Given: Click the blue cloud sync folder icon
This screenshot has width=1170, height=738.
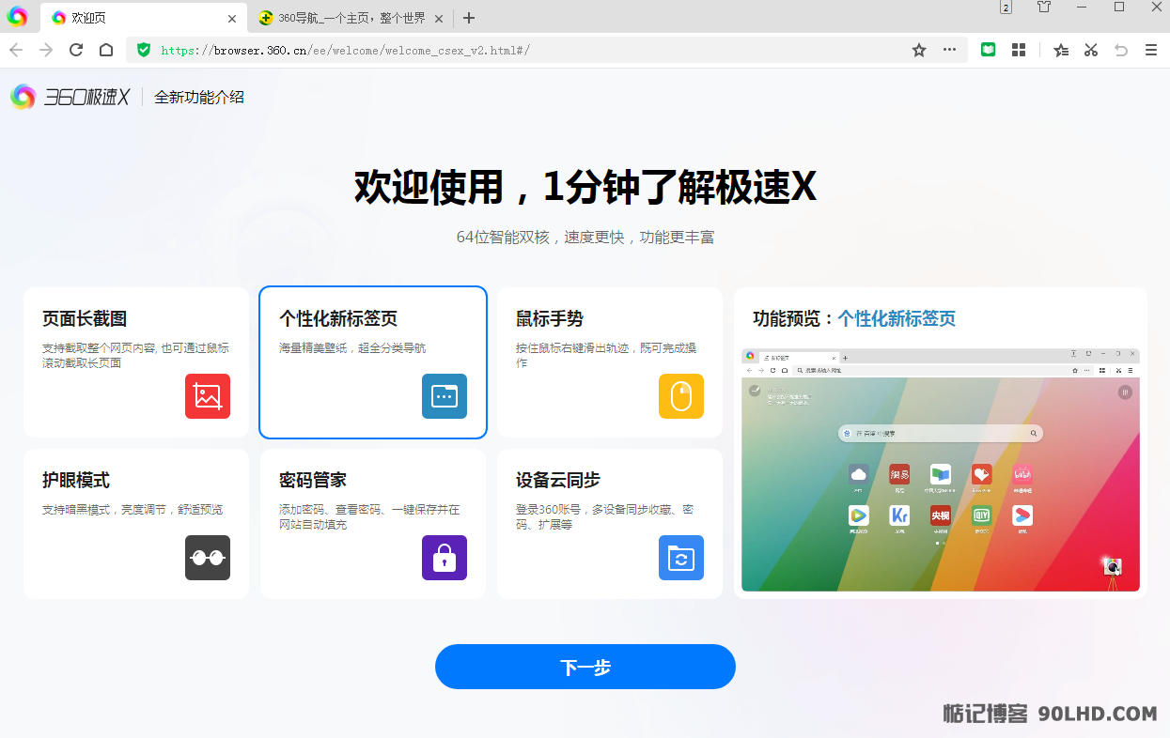Looking at the screenshot, I should (x=681, y=558).
